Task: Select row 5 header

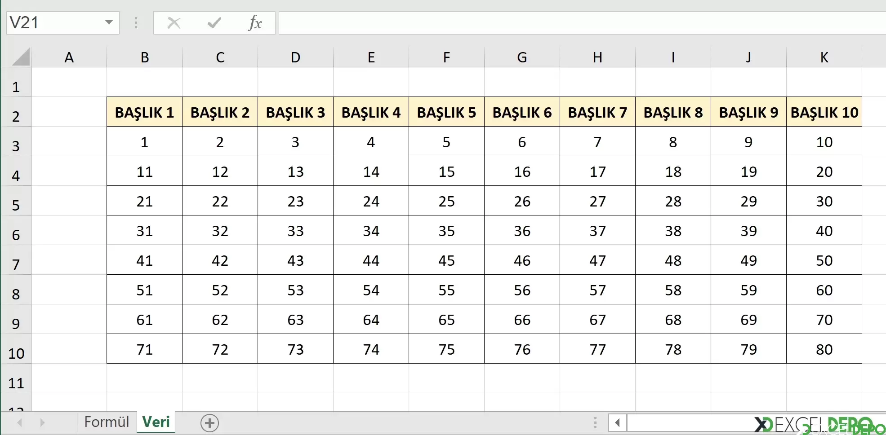Action: pyautogui.click(x=16, y=205)
